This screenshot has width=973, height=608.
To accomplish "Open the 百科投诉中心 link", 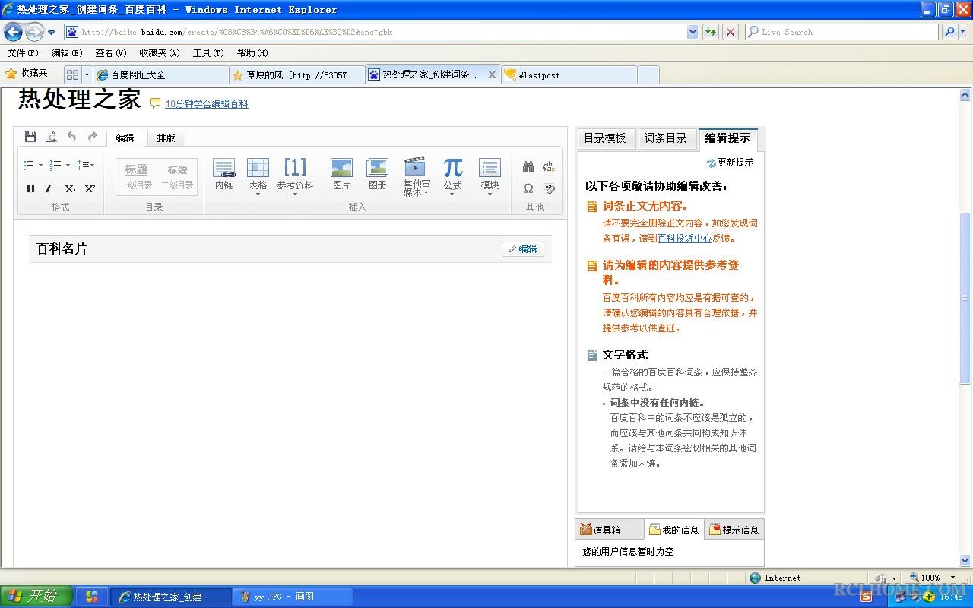I will tap(684, 238).
